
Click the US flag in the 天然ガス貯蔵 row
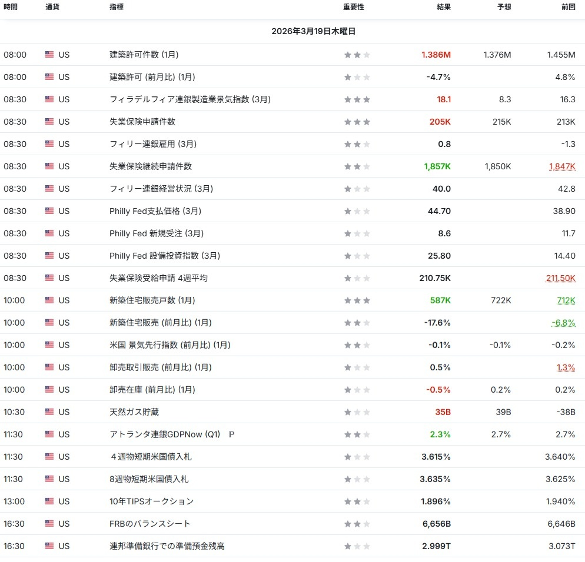49,412
